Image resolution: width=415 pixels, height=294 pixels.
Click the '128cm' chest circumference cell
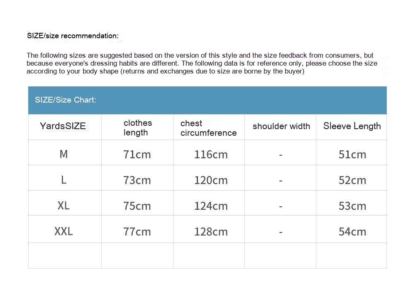pyautogui.click(x=211, y=232)
